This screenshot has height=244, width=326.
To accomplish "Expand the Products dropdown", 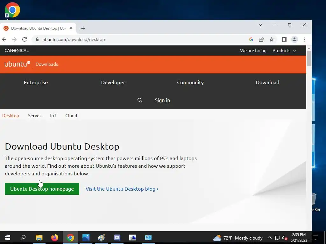I will click(x=284, y=51).
